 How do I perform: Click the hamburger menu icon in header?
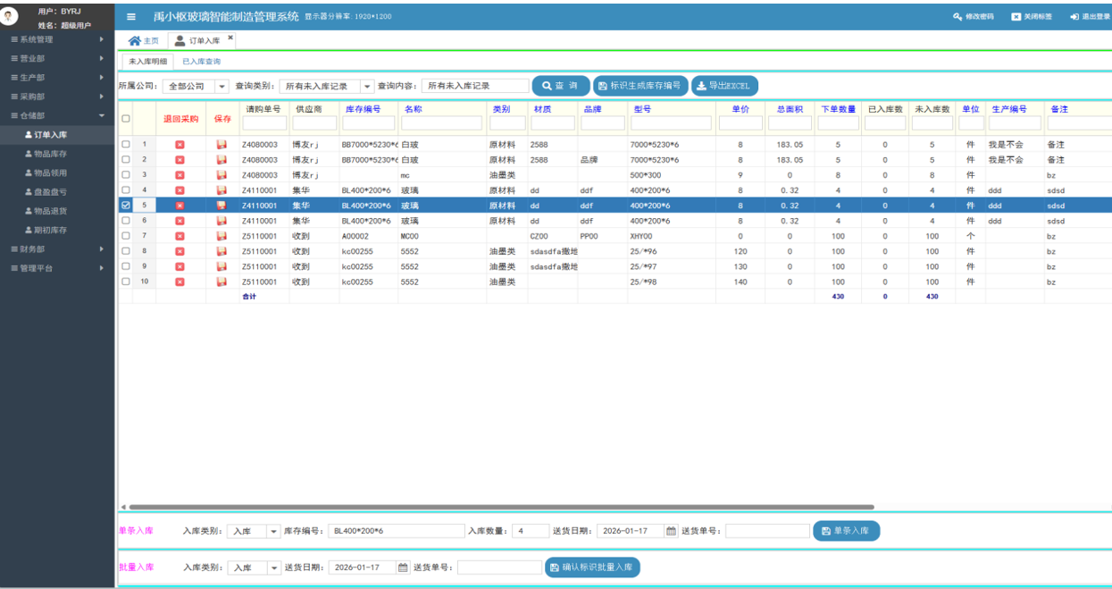pyautogui.click(x=131, y=17)
